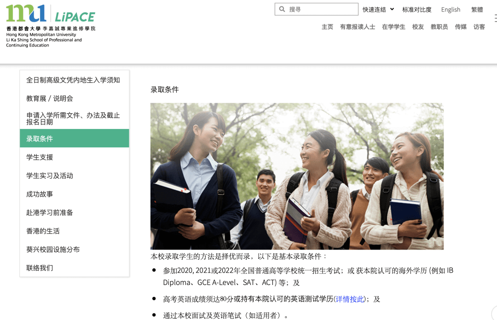
Task: Expand the 快速连结 quick links dropdown
Action: click(378, 10)
